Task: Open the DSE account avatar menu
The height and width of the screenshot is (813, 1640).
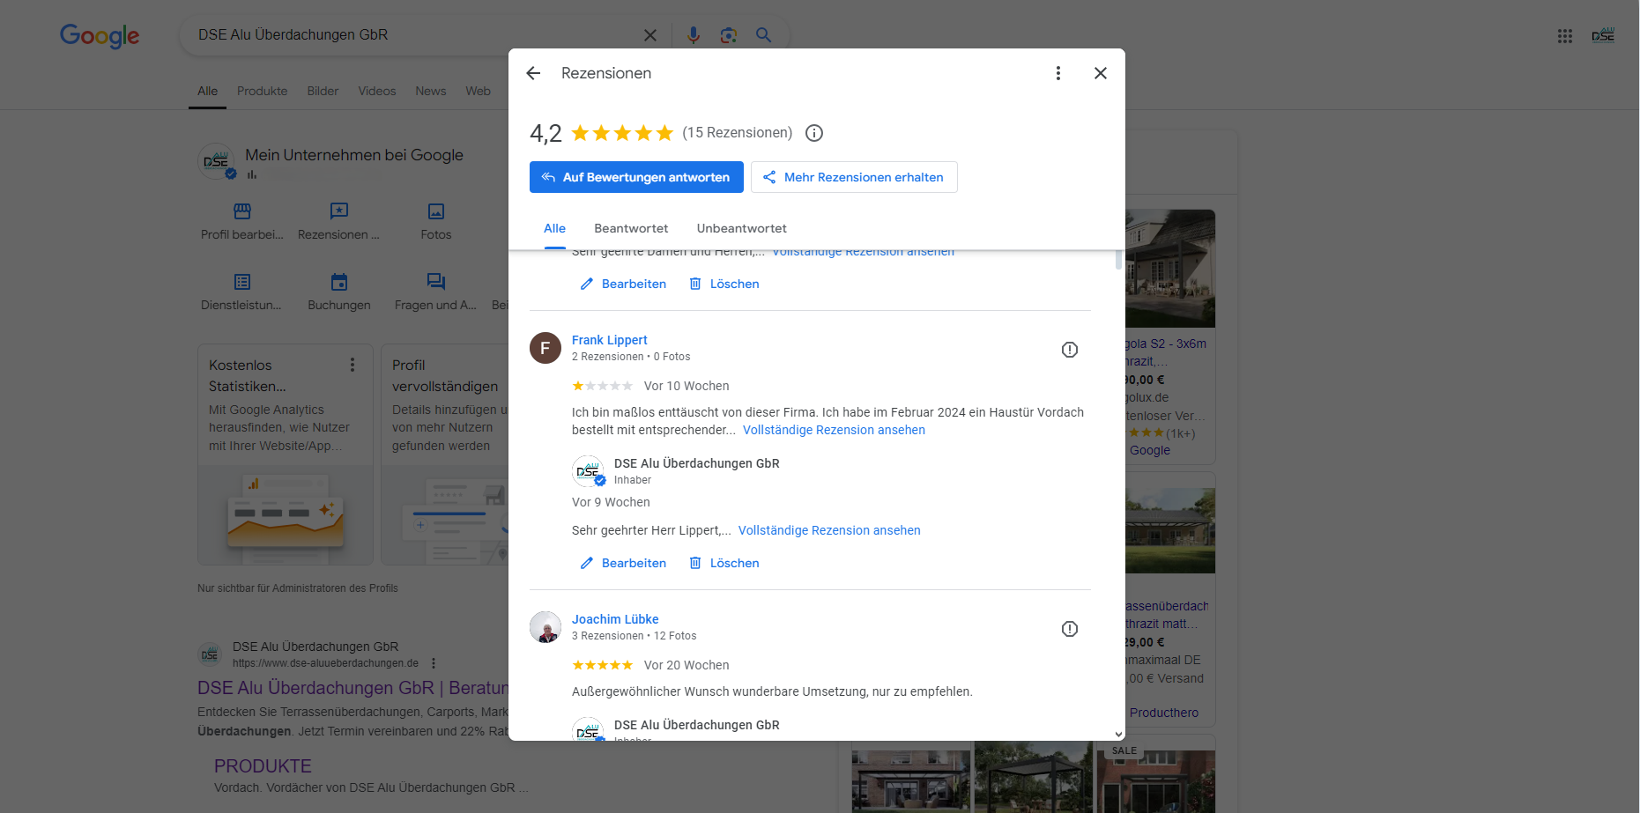Action: point(1603,35)
